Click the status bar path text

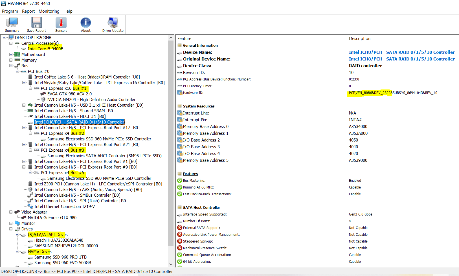pyautogui.click(x=87, y=271)
